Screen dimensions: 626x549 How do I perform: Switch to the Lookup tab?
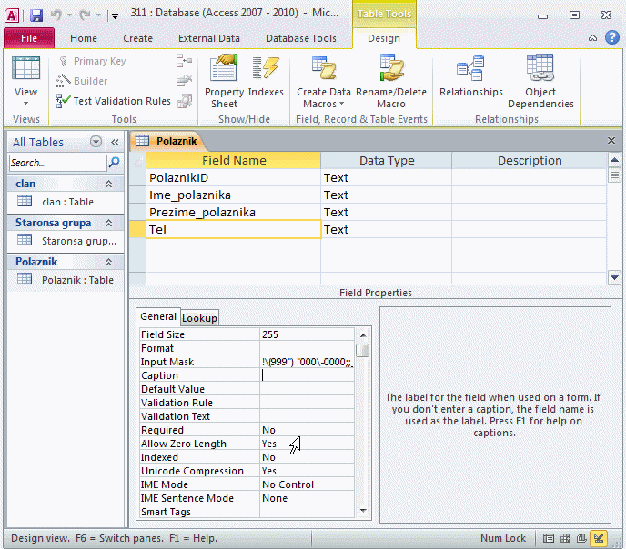pyautogui.click(x=200, y=318)
